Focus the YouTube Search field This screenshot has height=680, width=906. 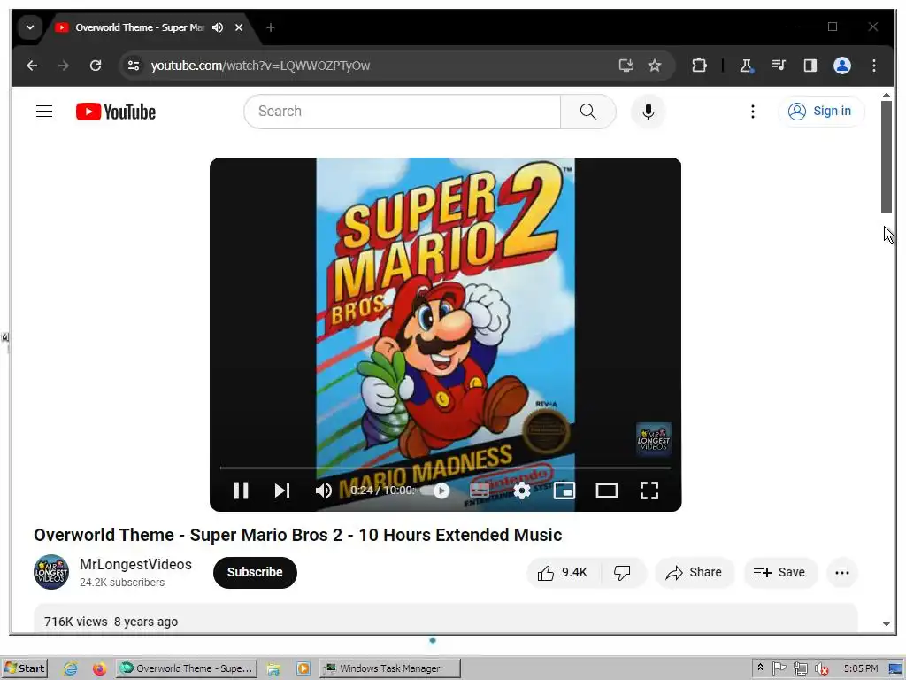(403, 111)
